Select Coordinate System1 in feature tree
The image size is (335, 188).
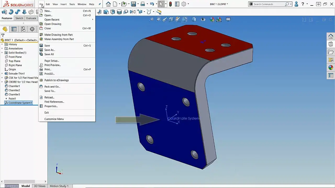(x=19, y=103)
